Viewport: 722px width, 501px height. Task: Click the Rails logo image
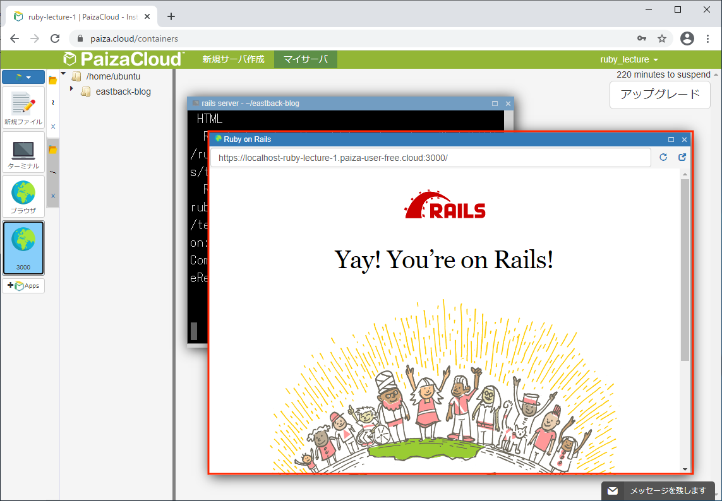445,204
